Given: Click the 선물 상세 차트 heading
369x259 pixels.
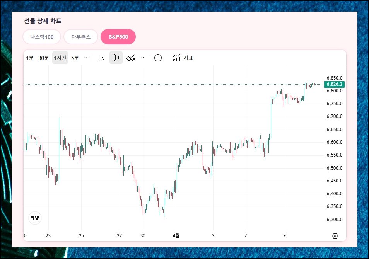Looking at the screenshot, I should [43, 21].
